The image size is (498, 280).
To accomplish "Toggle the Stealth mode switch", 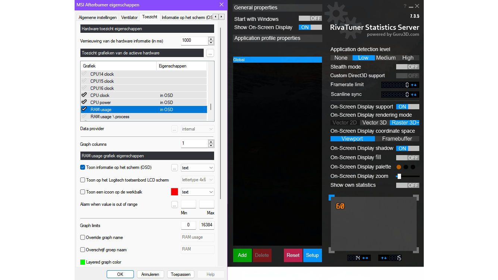I will pos(408,67).
